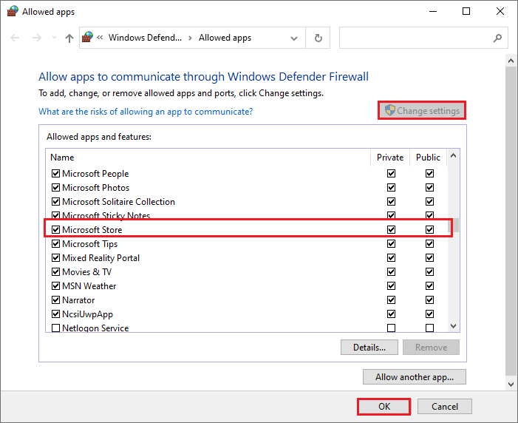Click Allow another app button

(x=415, y=377)
